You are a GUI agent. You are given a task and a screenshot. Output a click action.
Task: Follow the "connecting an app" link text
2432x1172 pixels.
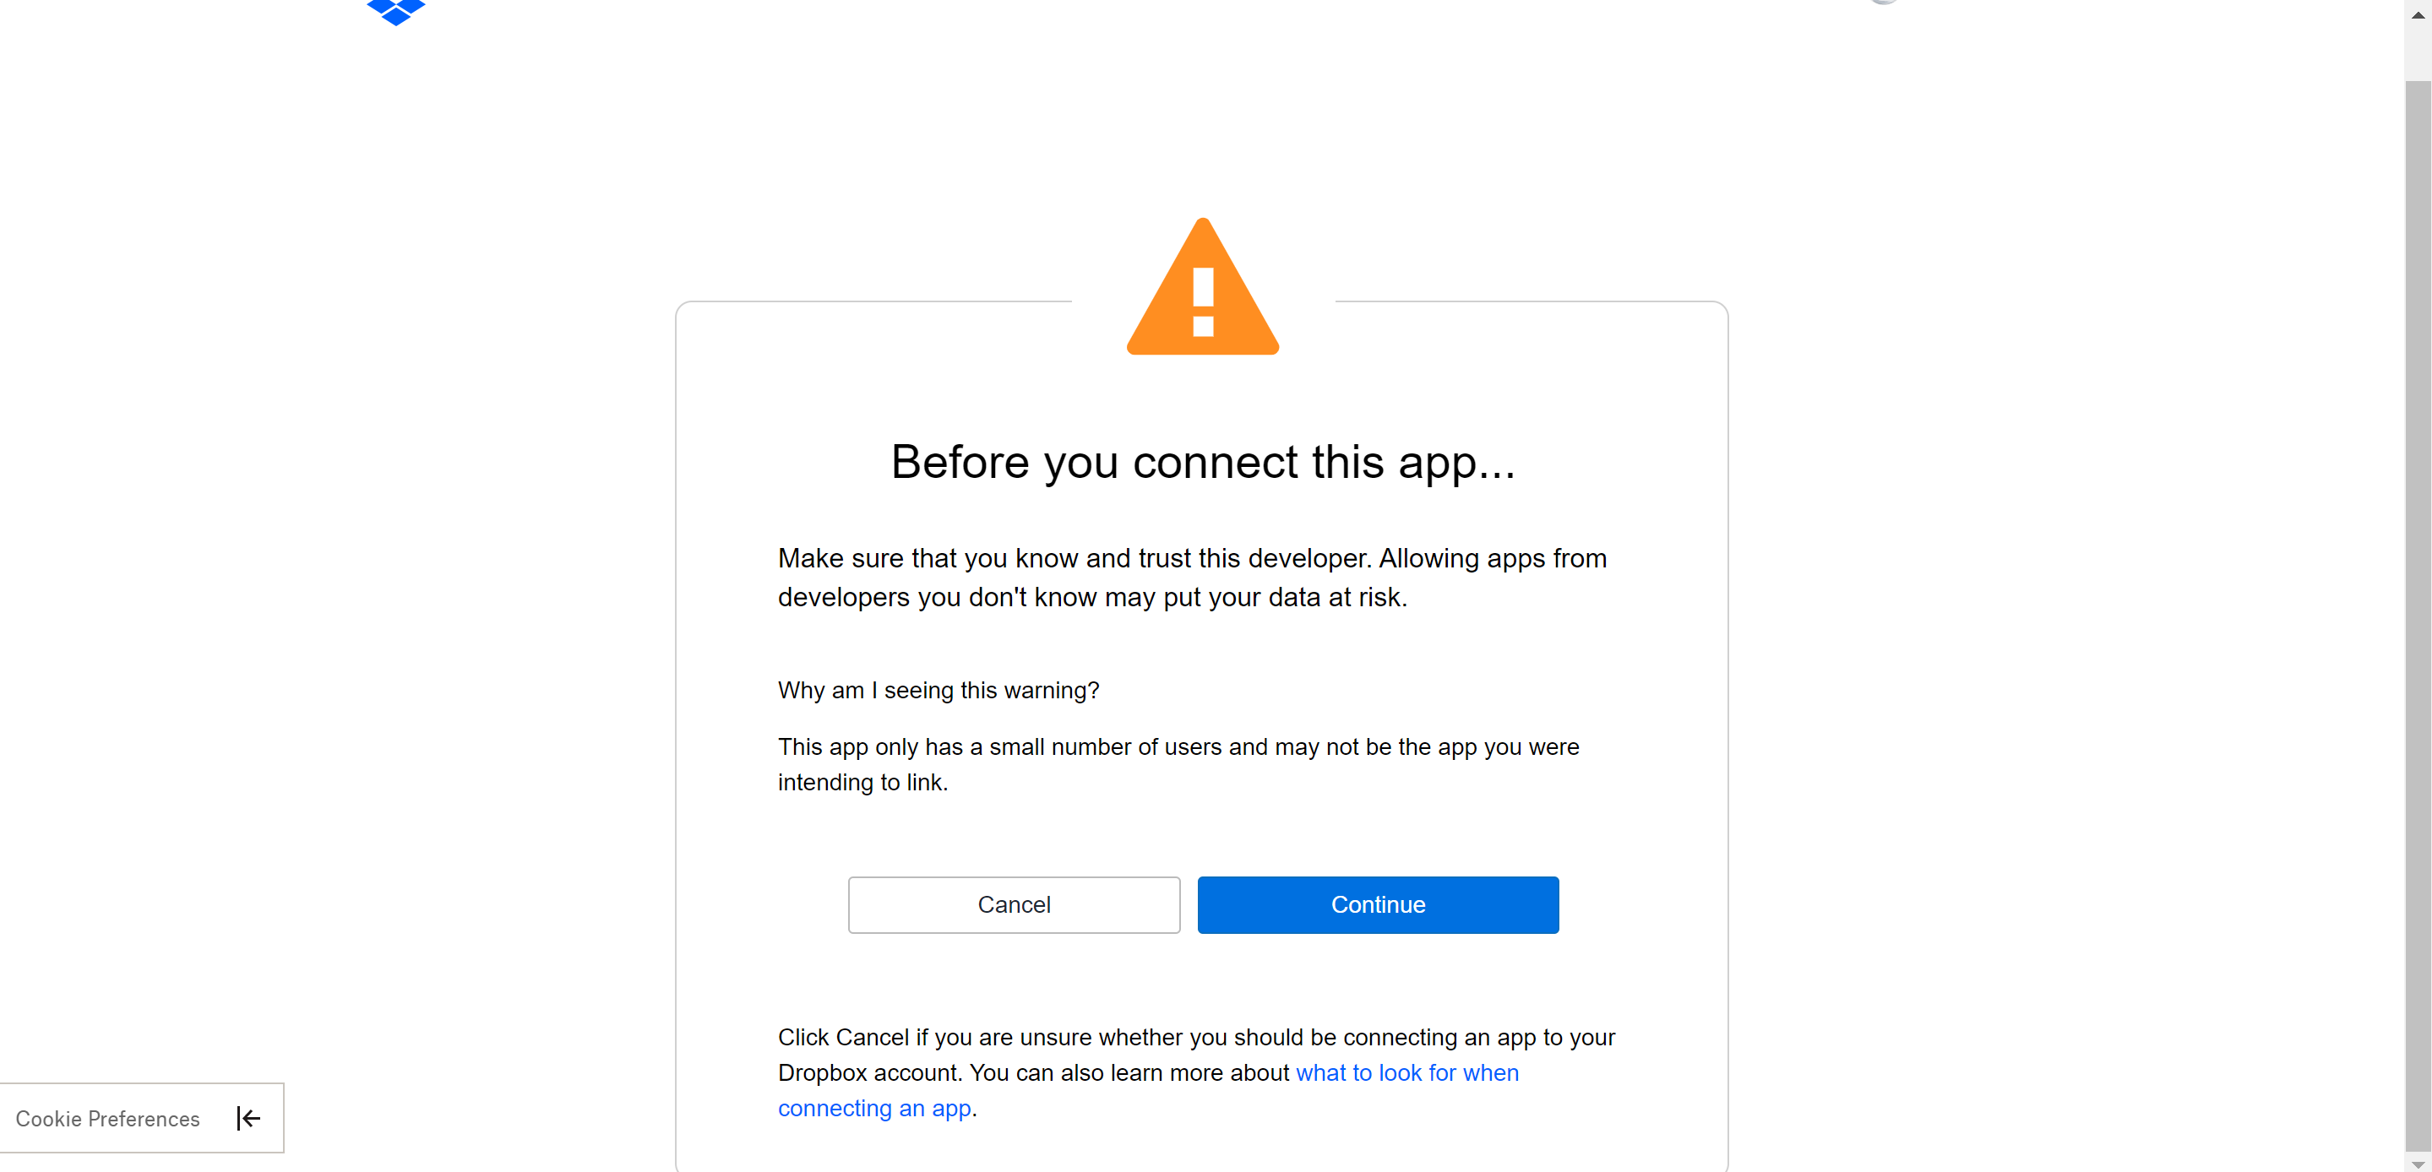[874, 1108]
